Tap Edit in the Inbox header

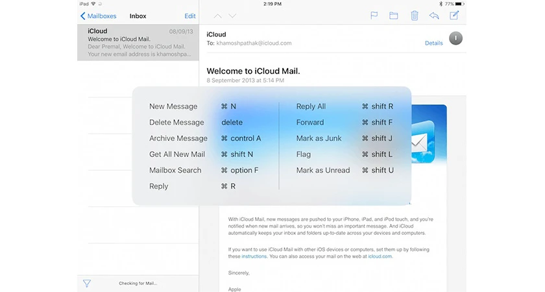click(x=189, y=16)
